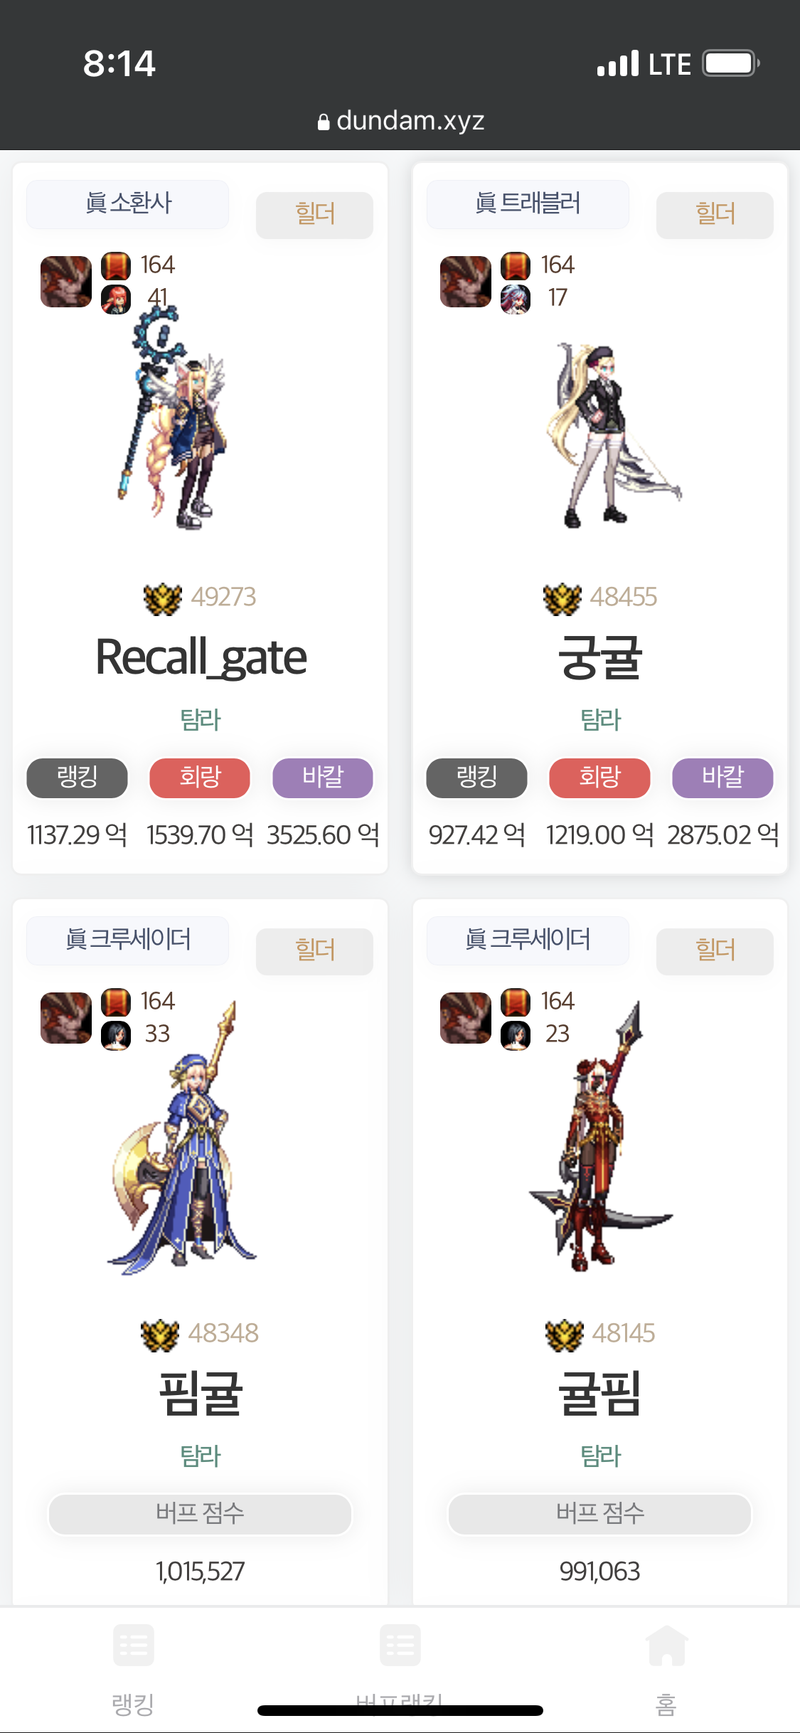Click the demon portrait icon on Recall_gate card
The height and width of the screenshot is (1733, 800).
click(x=66, y=282)
